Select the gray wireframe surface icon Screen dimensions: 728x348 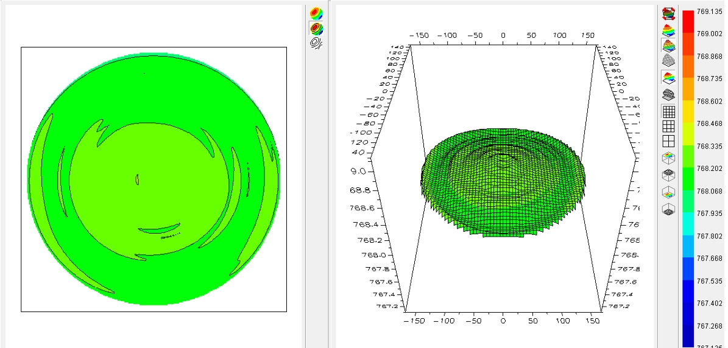pos(668,60)
